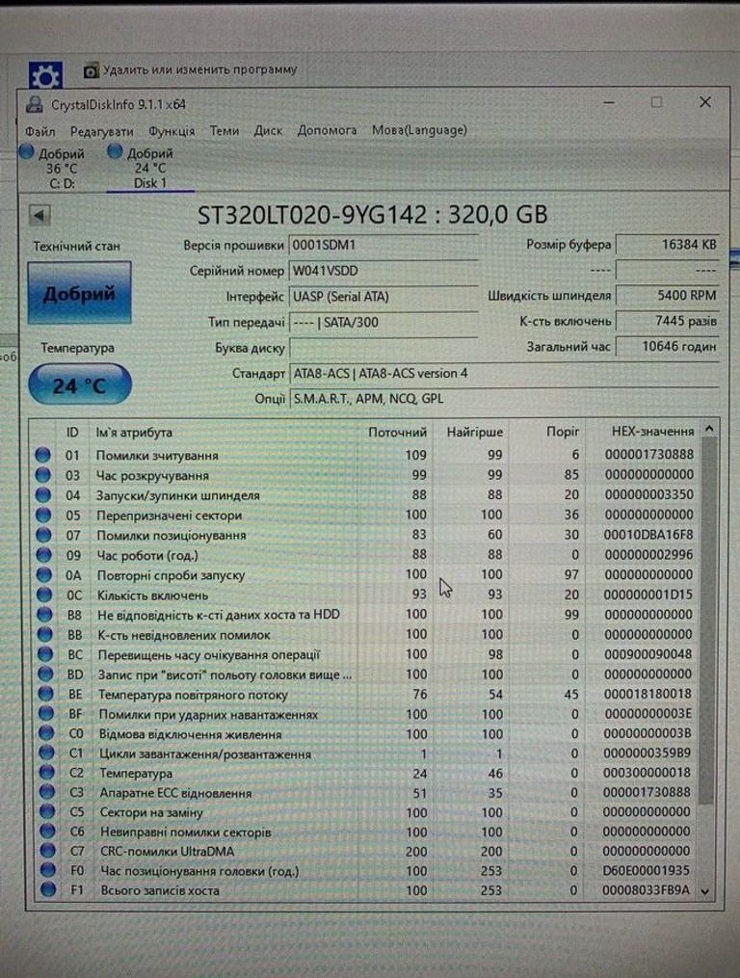Click status orb of attribute BB
The height and width of the screenshot is (978, 740).
point(45,635)
